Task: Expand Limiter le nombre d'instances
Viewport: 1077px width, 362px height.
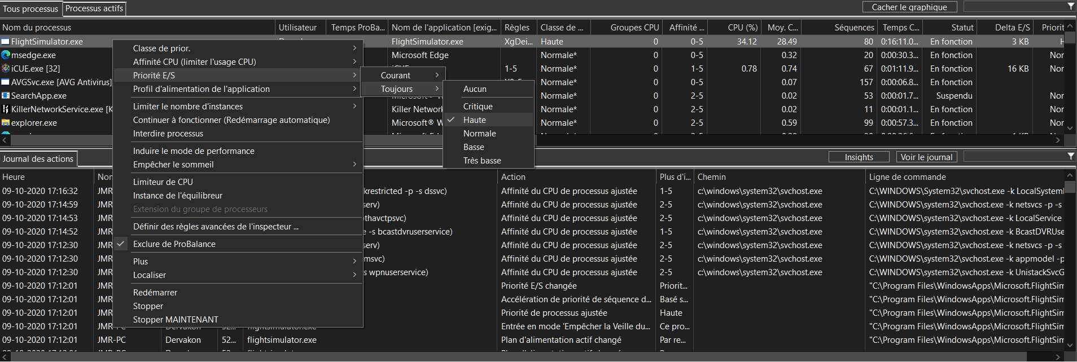Action: 238,107
